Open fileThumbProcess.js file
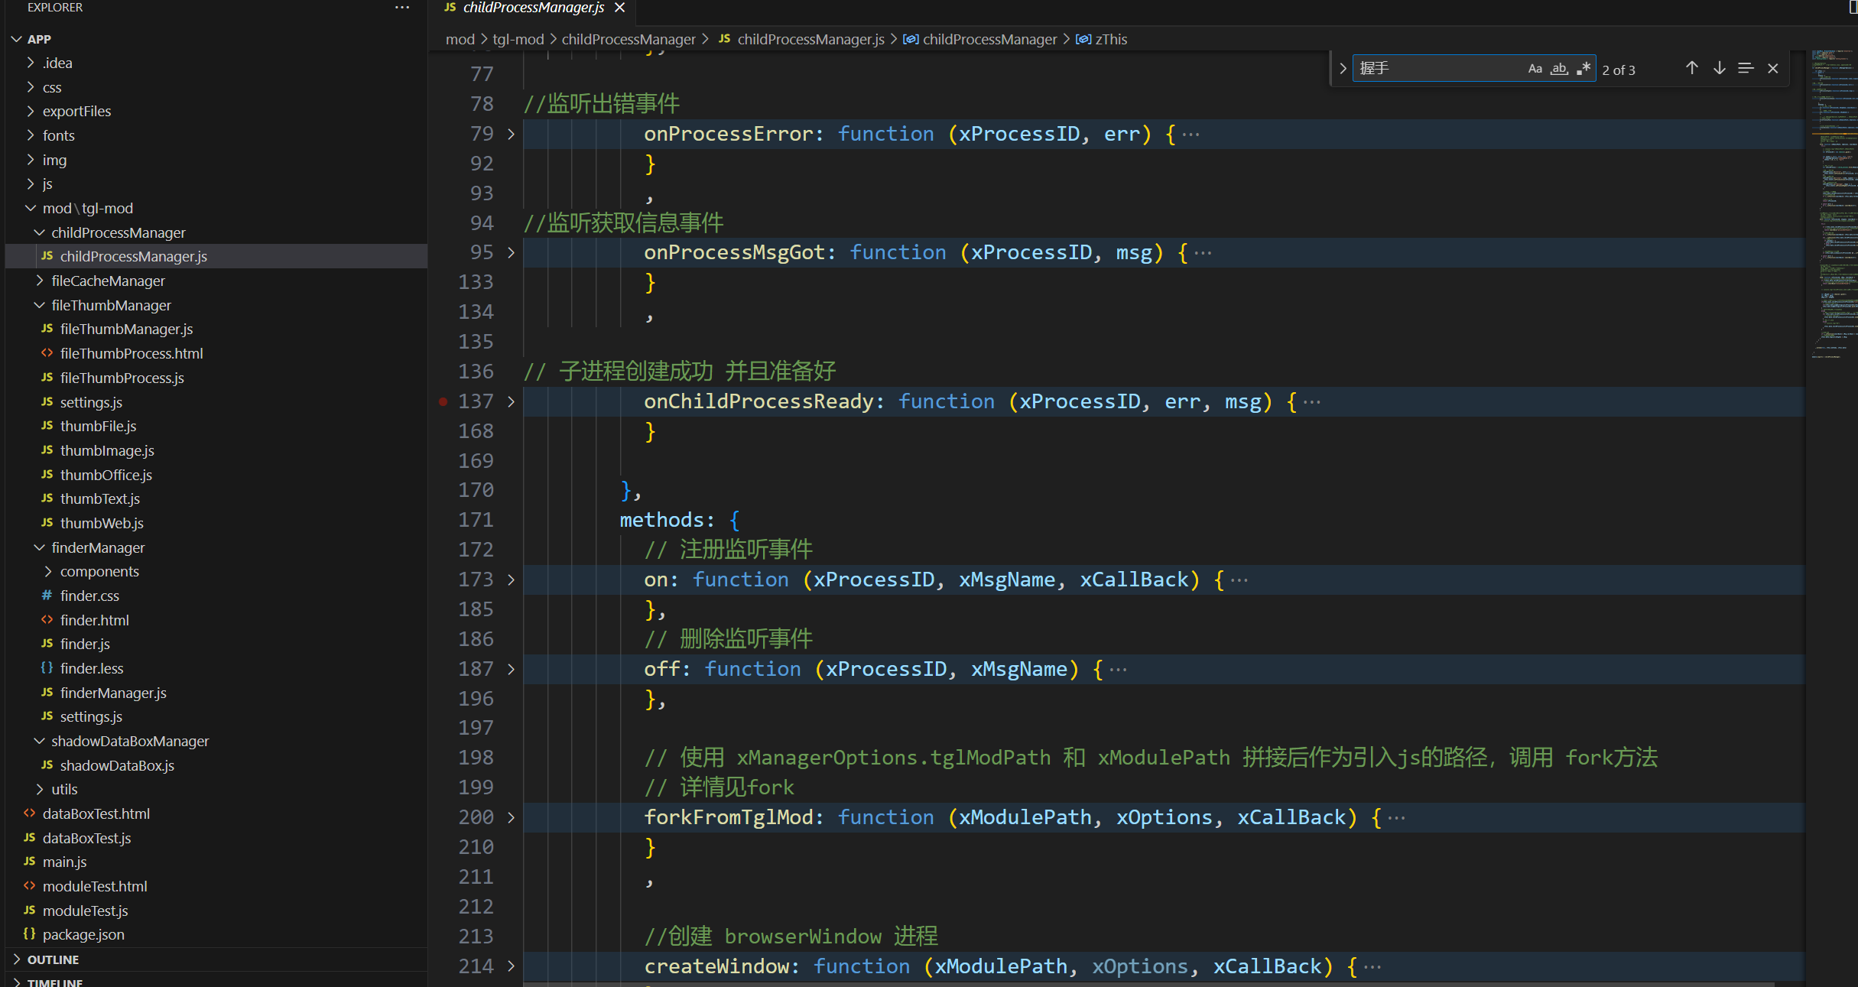Image resolution: width=1858 pixels, height=987 pixels. [122, 378]
